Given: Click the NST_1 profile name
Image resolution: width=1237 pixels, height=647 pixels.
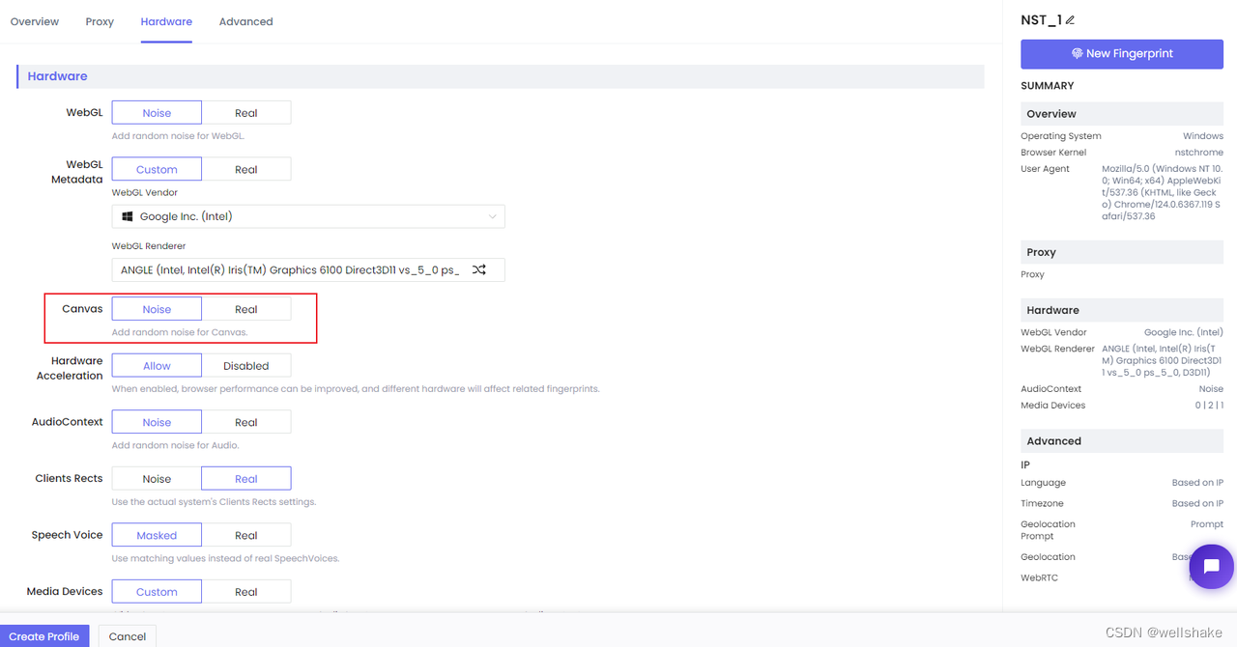Looking at the screenshot, I should coord(1041,20).
